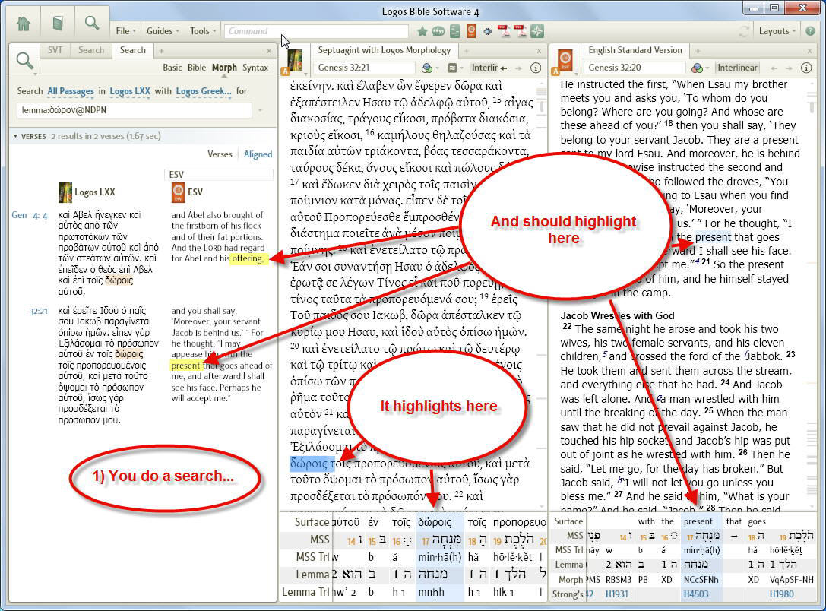Click the morph query field lemma:δῶρον@NDPN
Image resolution: width=826 pixels, height=611 pixels.
135,110
